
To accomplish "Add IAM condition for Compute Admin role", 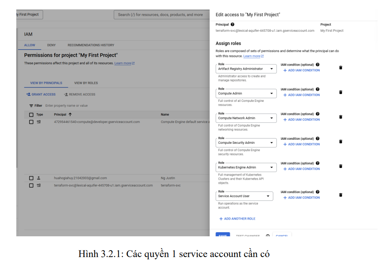I will (301, 95).
